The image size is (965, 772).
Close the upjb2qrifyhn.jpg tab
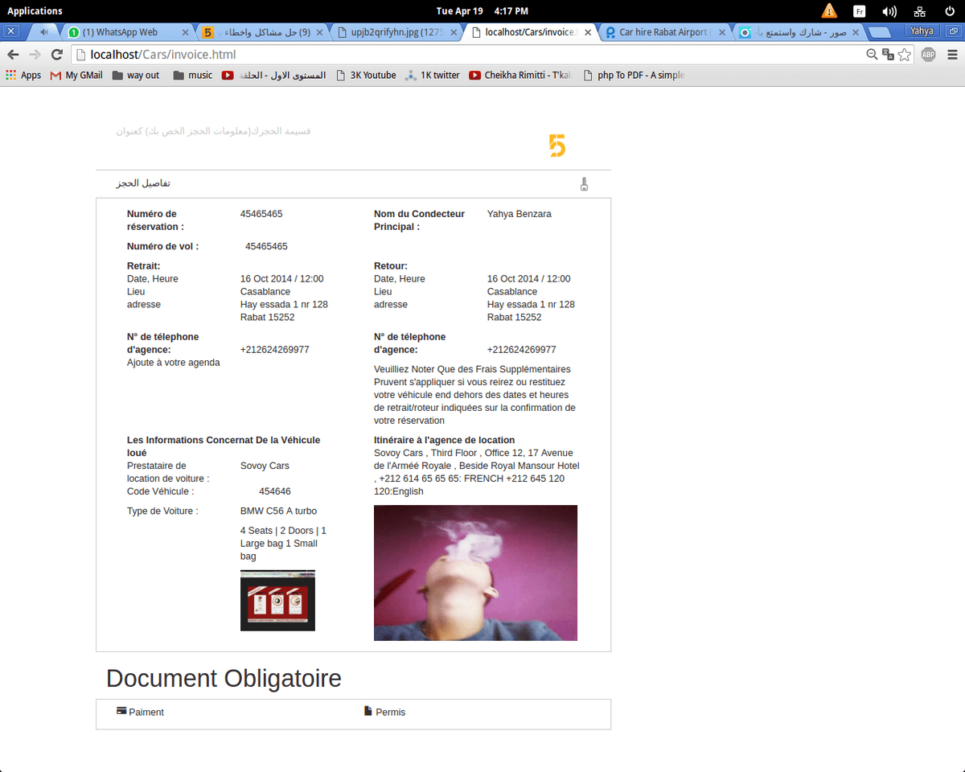454,32
